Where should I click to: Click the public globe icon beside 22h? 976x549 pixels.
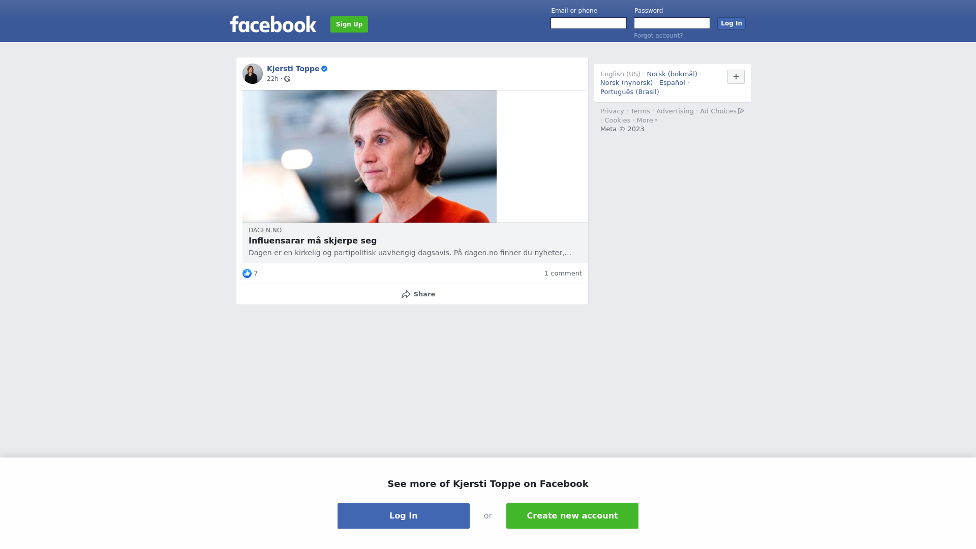tap(287, 79)
